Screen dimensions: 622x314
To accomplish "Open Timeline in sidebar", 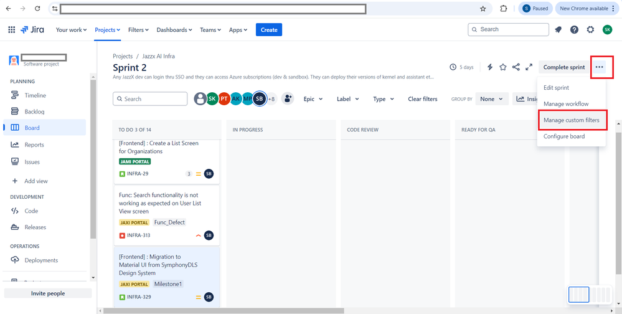I will click(44, 95).
